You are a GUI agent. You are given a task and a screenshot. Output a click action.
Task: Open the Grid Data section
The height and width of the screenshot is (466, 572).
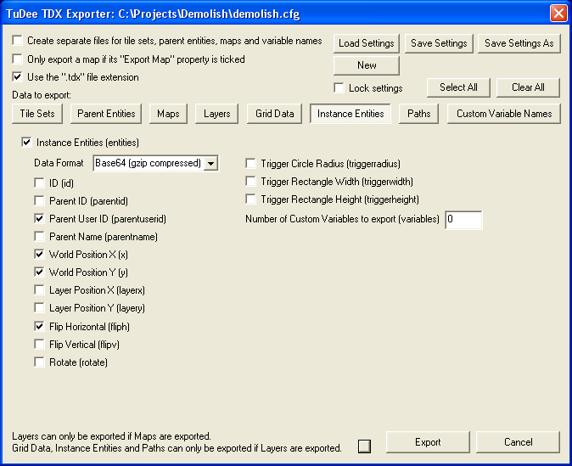click(x=274, y=114)
